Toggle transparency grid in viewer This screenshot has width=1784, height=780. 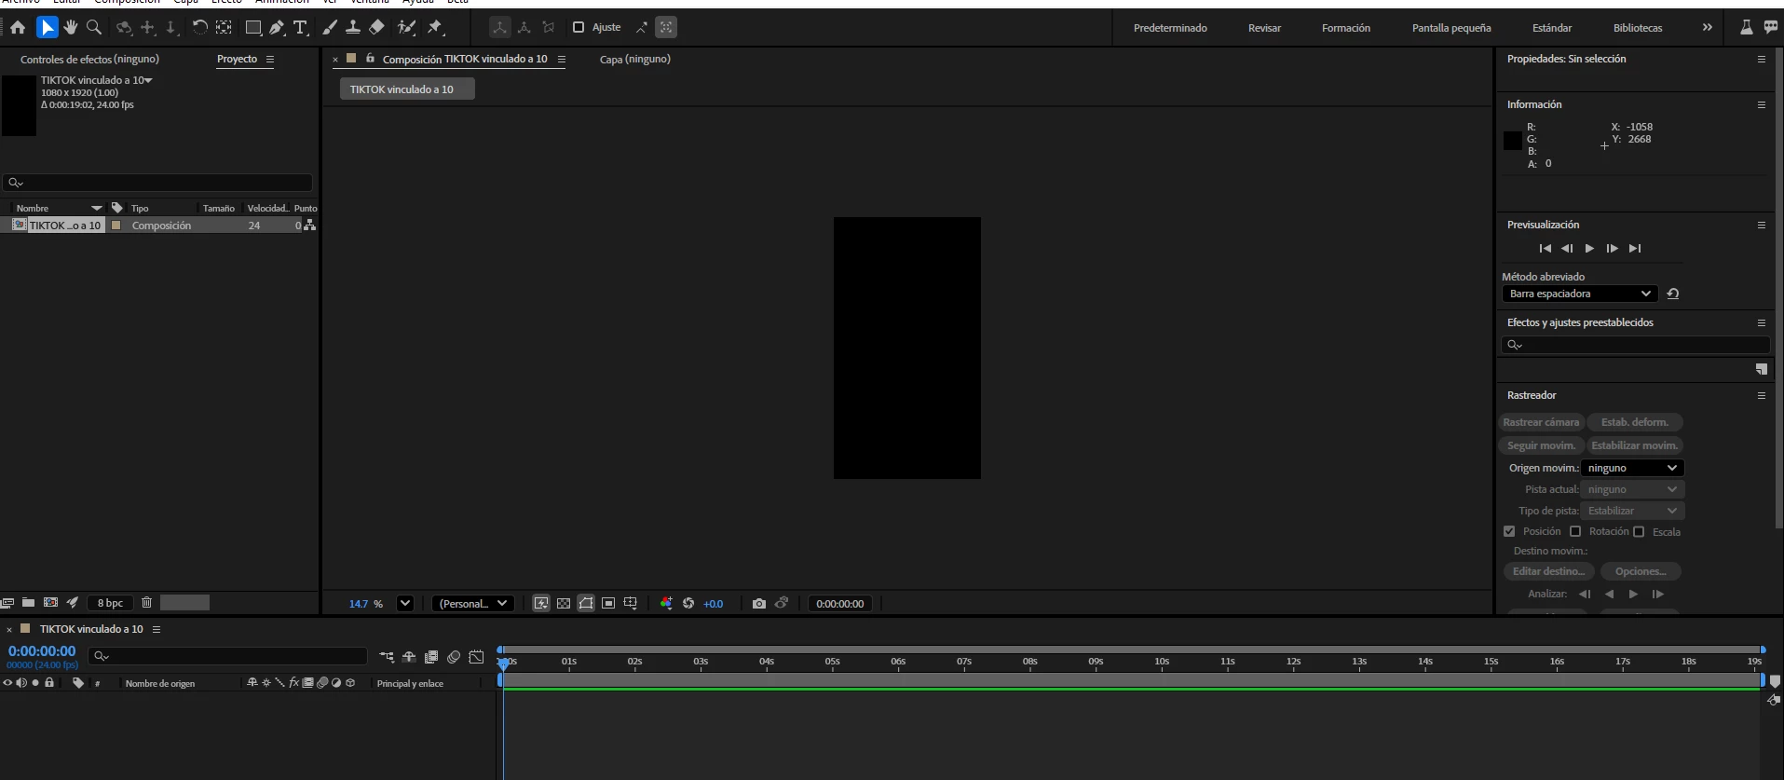564,604
